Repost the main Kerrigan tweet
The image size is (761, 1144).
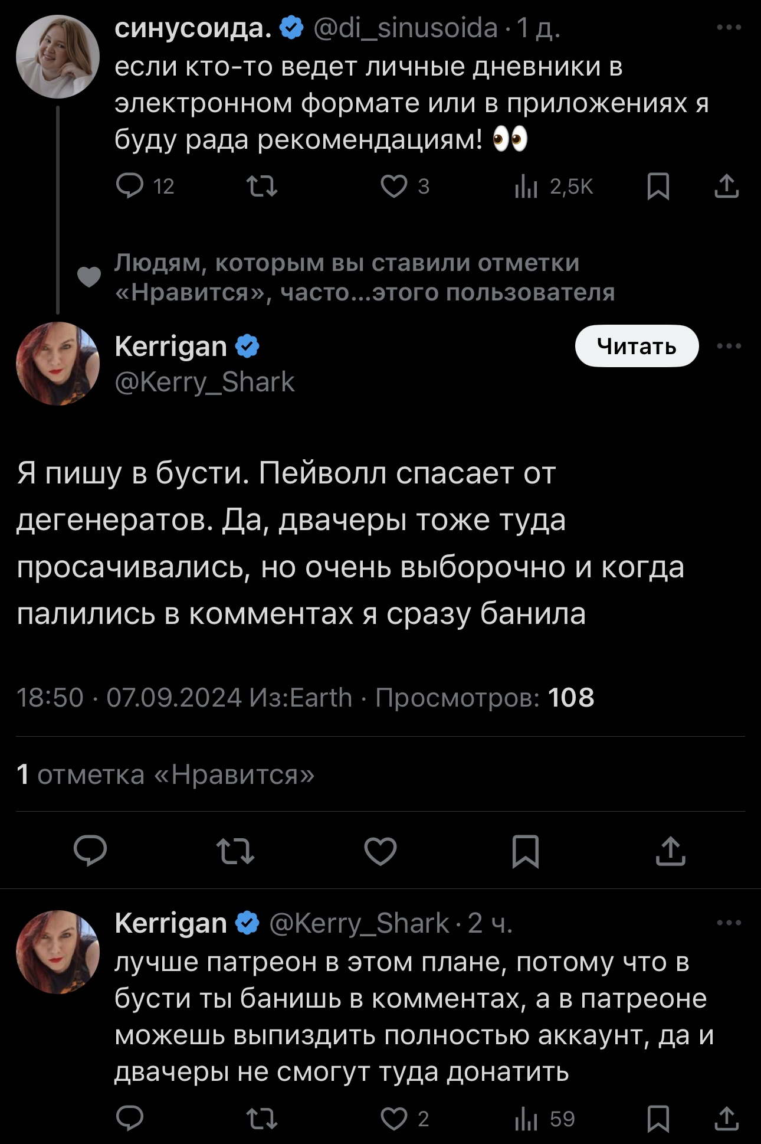235,851
